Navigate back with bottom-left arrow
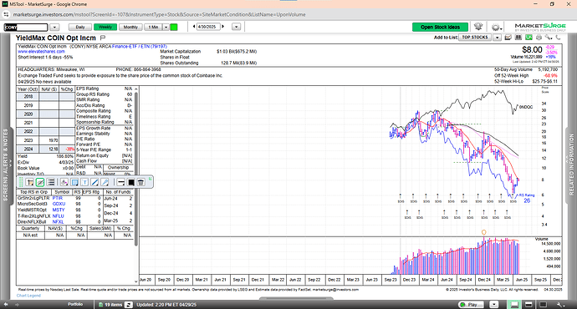577x309 pixels. tap(6, 305)
